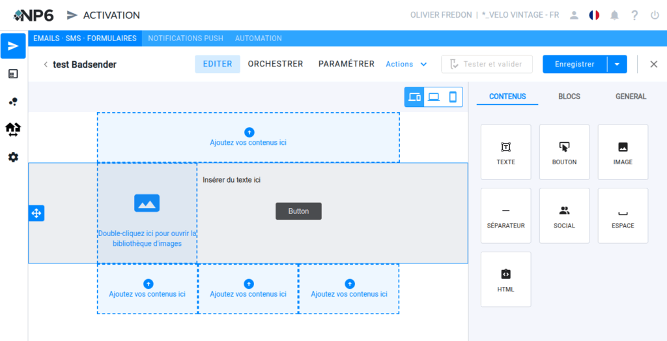Viewport: 667px width, 341px height.
Task: Click the 'test Badsender' campaign title
Action: click(x=85, y=65)
